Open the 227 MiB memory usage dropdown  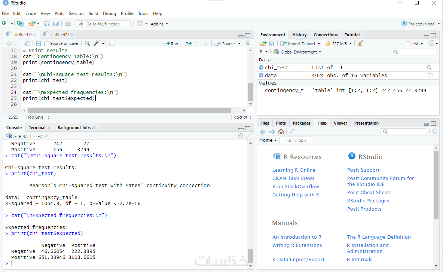coord(339,43)
